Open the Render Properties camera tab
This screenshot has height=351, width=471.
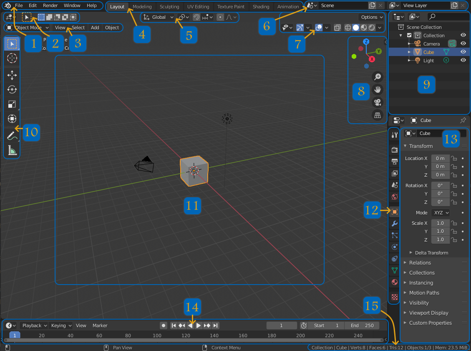point(394,149)
